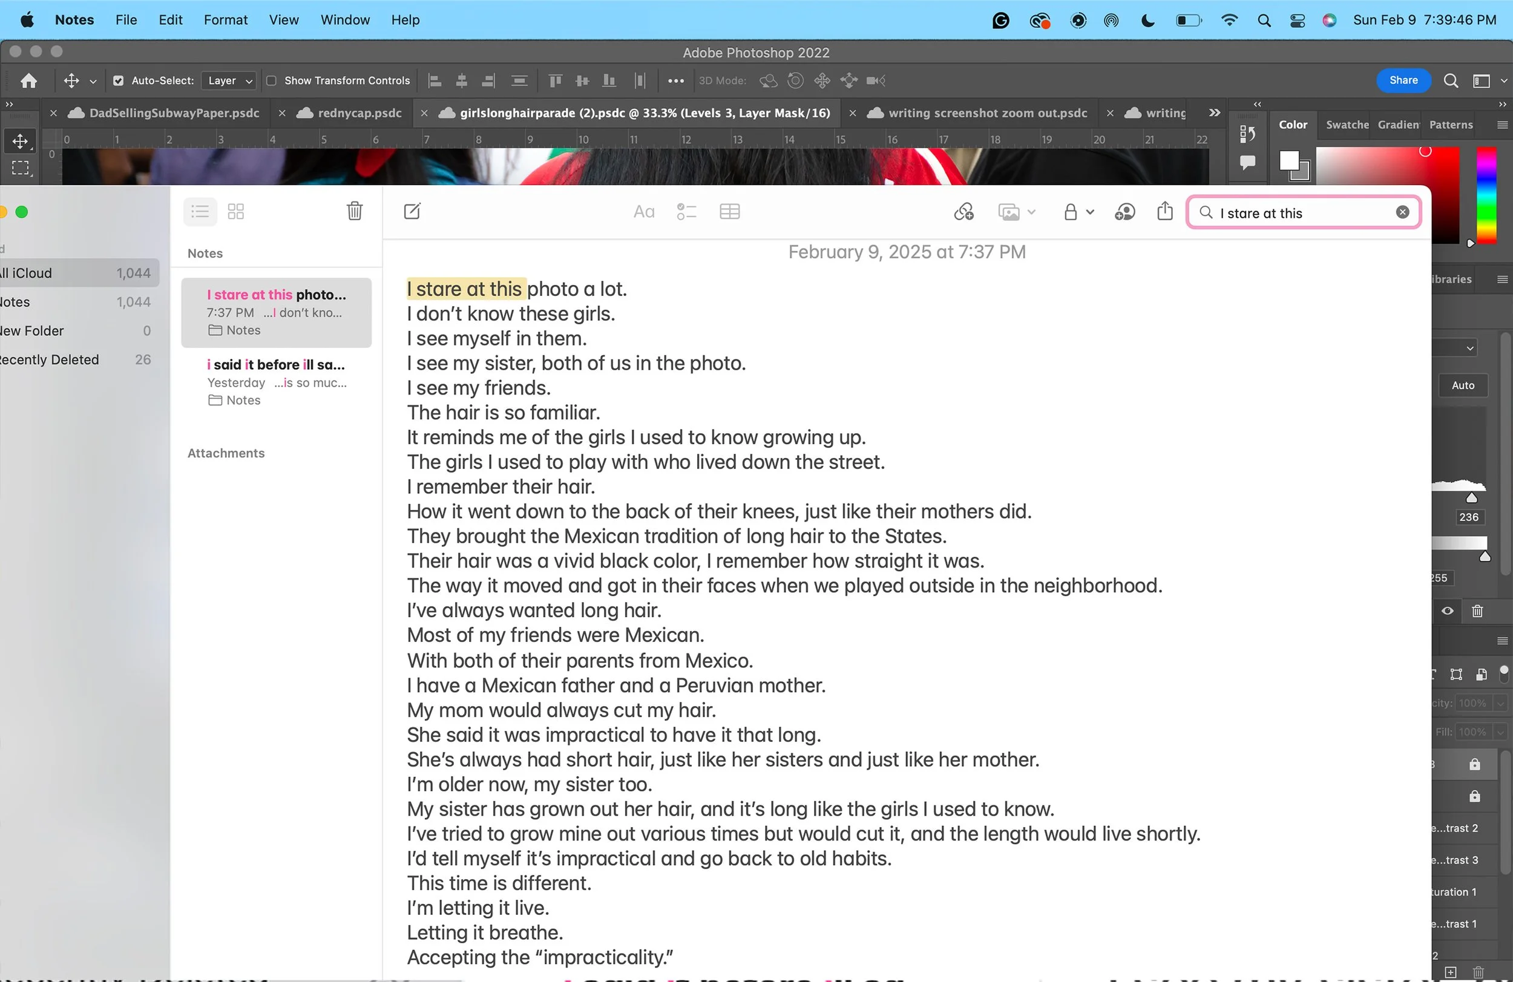
Task: Delete note with trash icon
Action: (x=354, y=211)
